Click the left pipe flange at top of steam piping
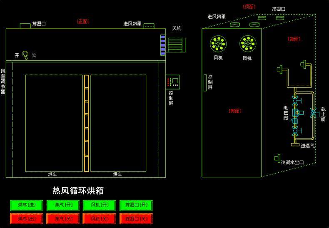The image size is (329, 228). [x=280, y=69]
